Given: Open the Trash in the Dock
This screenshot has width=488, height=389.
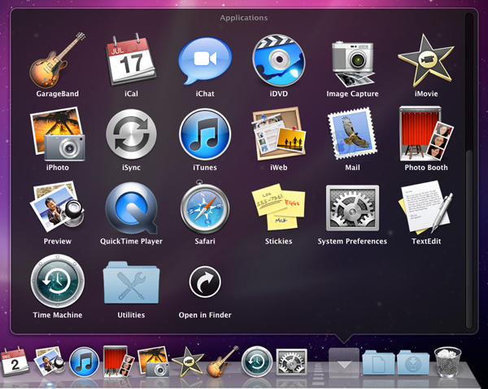Looking at the screenshot, I should tap(448, 362).
